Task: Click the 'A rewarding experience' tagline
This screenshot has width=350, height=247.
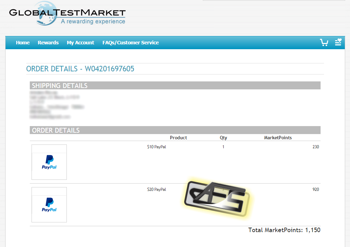Action: coord(93,21)
